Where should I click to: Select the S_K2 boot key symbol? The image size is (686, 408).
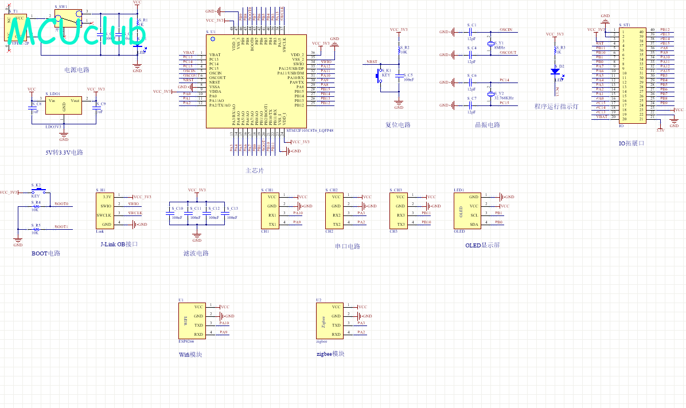coord(38,191)
